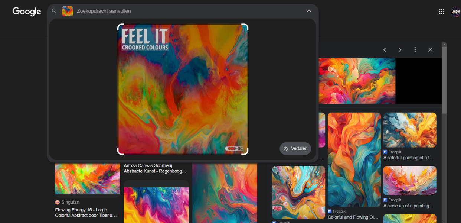Open the Artaza Canvas Schilderij result

(155, 168)
